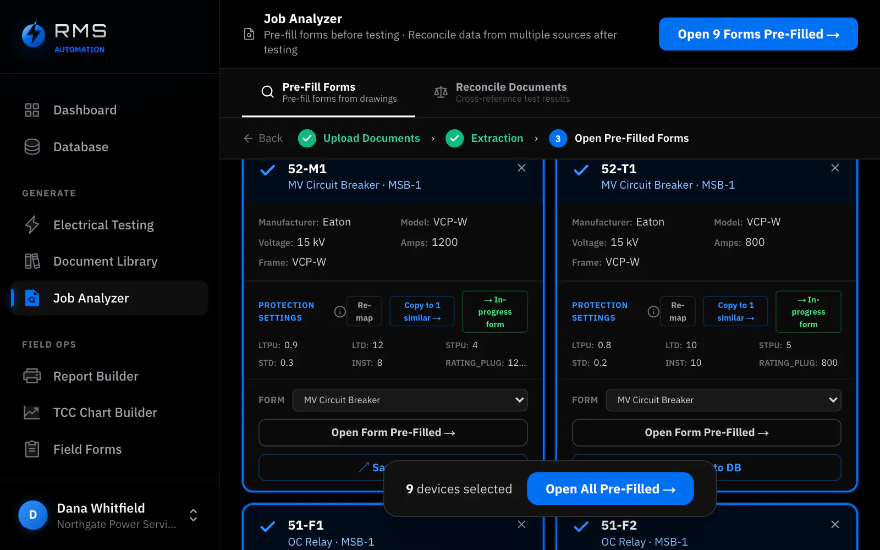
Task: Click the Pre-Fill Forms magnifier icon
Action: click(x=267, y=92)
